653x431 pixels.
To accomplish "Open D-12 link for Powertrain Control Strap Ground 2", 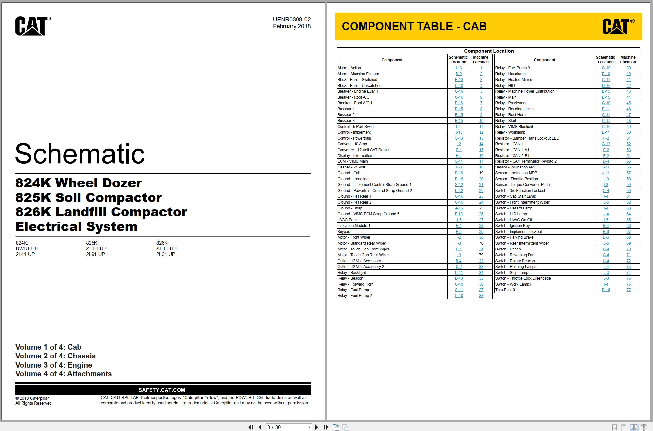I will pos(459,191).
